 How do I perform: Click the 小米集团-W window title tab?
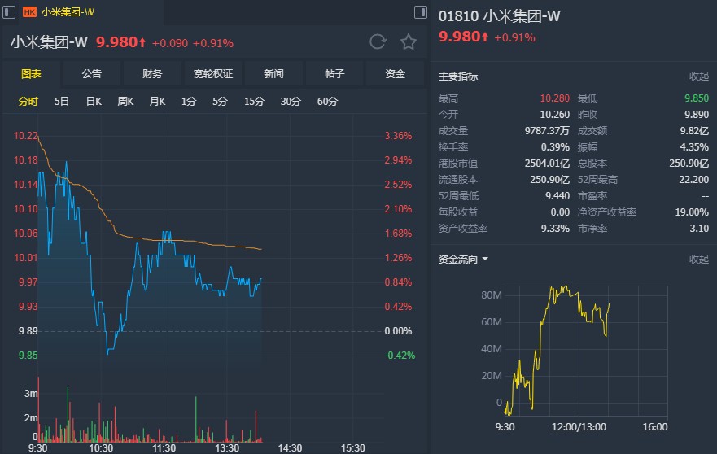[x=67, y=12]
